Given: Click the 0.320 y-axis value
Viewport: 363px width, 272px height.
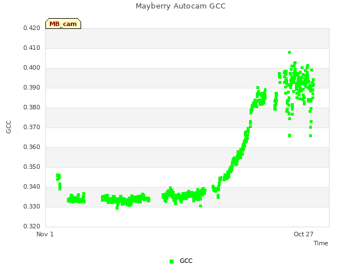Looking at the screenshot, I should pos(32,227).
